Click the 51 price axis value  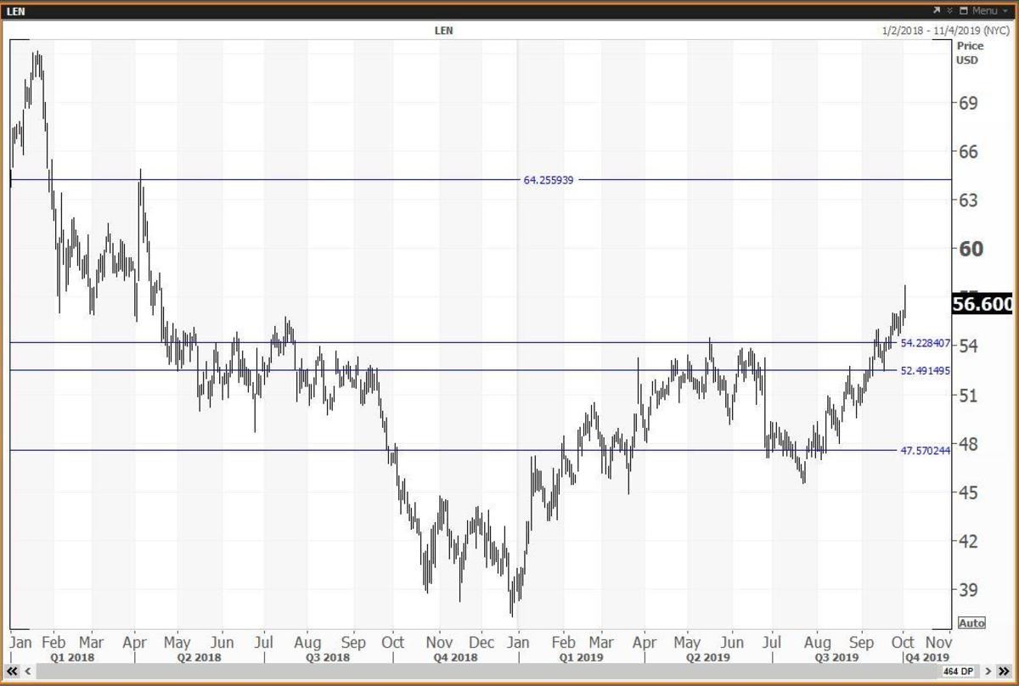pyautogui.click(x=969, y=396)
